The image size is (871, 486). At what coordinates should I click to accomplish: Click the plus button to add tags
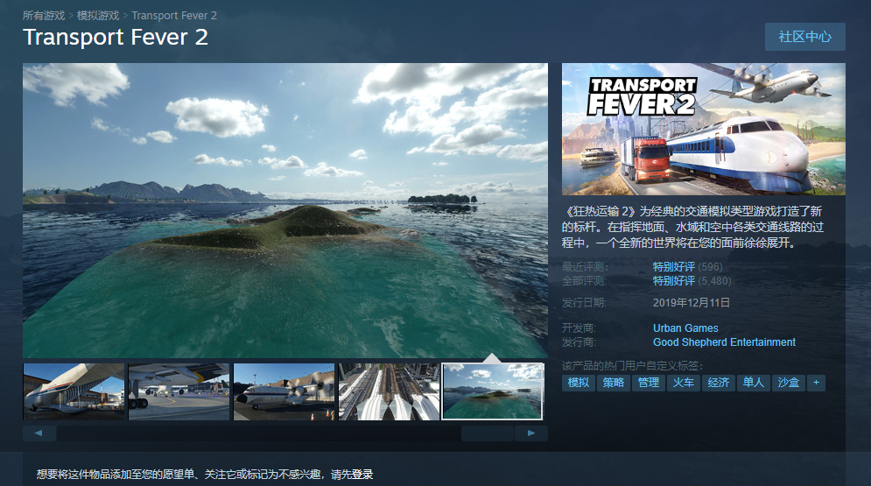pyautogui.click(x=816, y=383)
